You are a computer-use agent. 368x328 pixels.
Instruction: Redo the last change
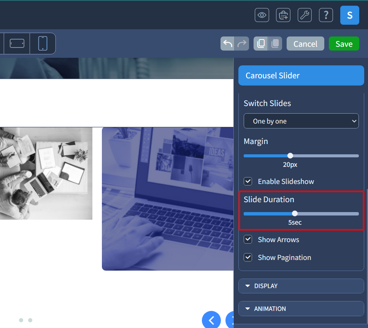(x=242, y=43)
